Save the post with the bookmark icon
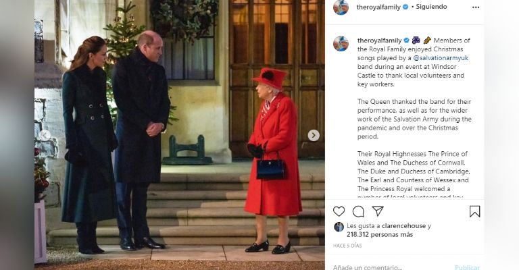The image size is (519, 270). tap(474, 211)
